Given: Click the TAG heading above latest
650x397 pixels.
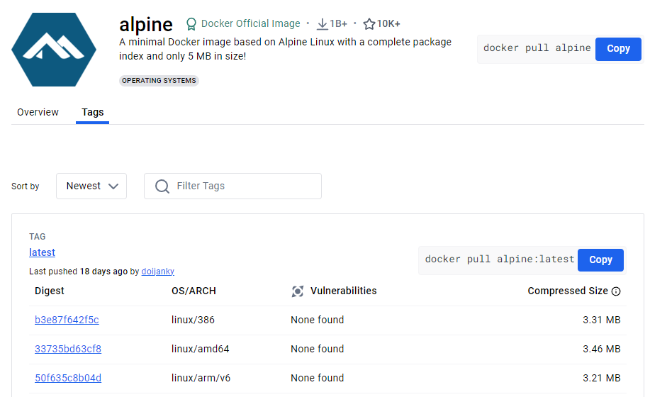Looking at the screenshot, I should pos(38,237).
